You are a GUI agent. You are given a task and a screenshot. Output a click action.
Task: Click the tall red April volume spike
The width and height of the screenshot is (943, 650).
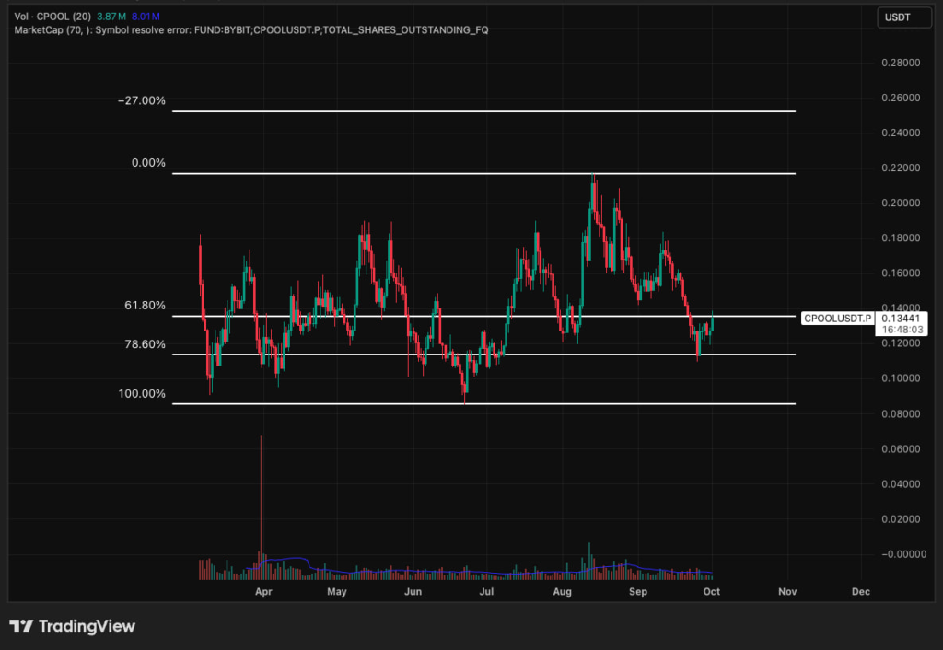coord(262,497)
